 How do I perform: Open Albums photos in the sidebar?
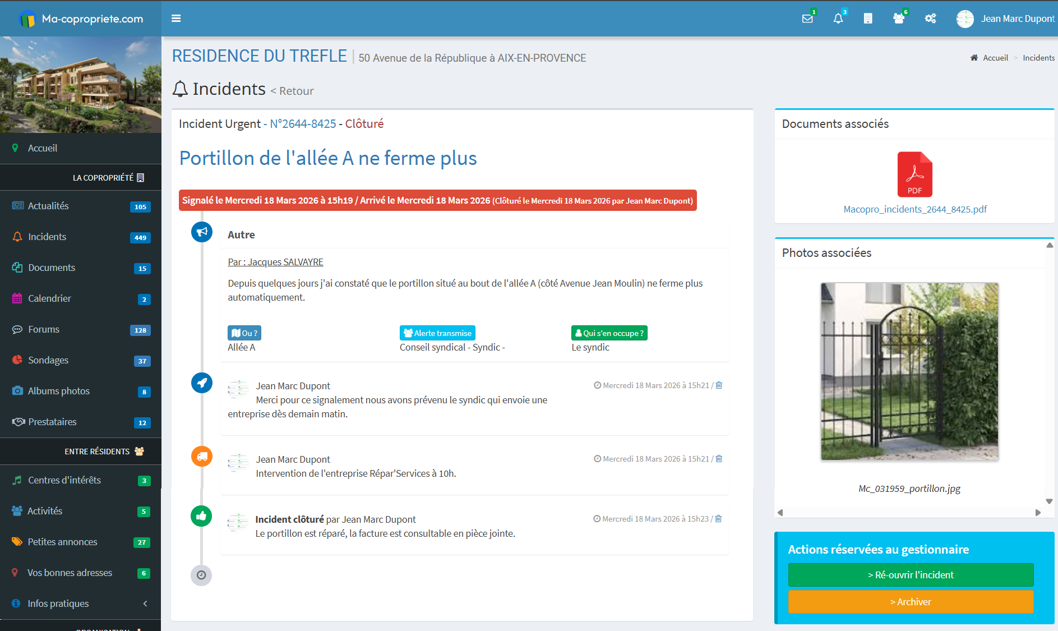tap(81, 391)
